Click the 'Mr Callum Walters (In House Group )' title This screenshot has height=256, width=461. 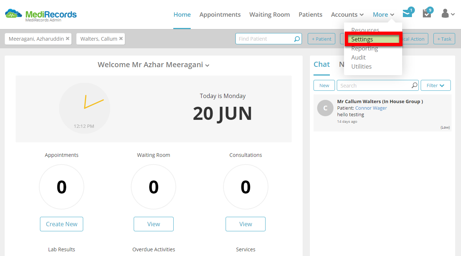coord(380,101)
